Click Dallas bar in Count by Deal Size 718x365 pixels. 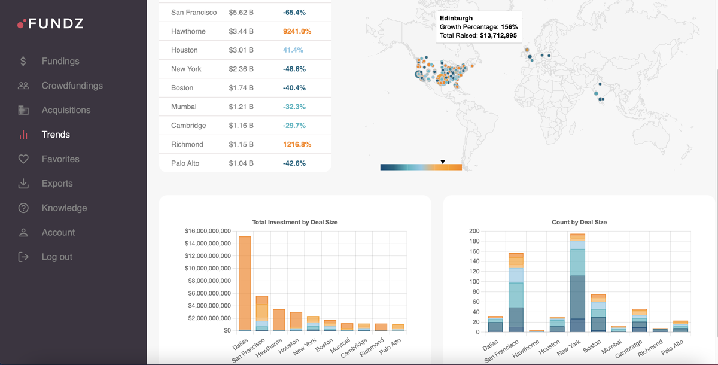[495, 324]
